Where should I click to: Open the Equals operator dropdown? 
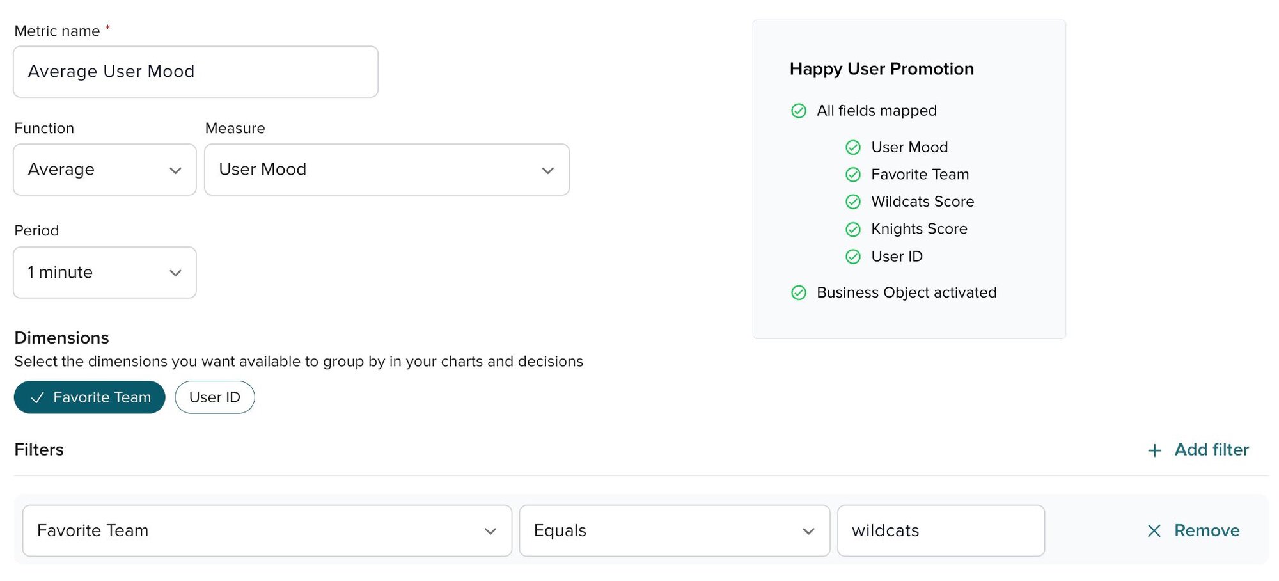[675, 531]
